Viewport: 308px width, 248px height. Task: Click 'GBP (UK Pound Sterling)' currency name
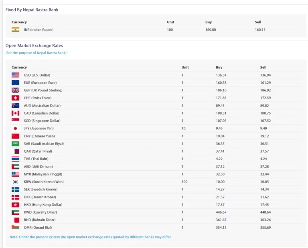pos(43,90)
